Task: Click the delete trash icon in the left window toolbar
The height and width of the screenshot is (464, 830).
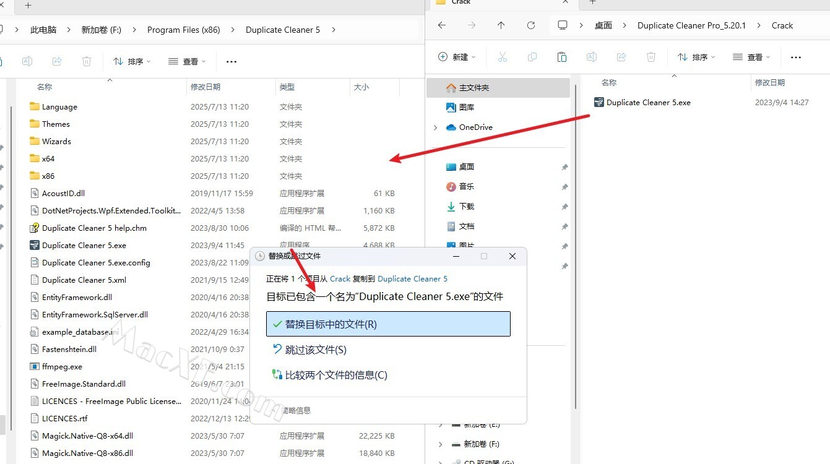Action: [x=87, y=61]
